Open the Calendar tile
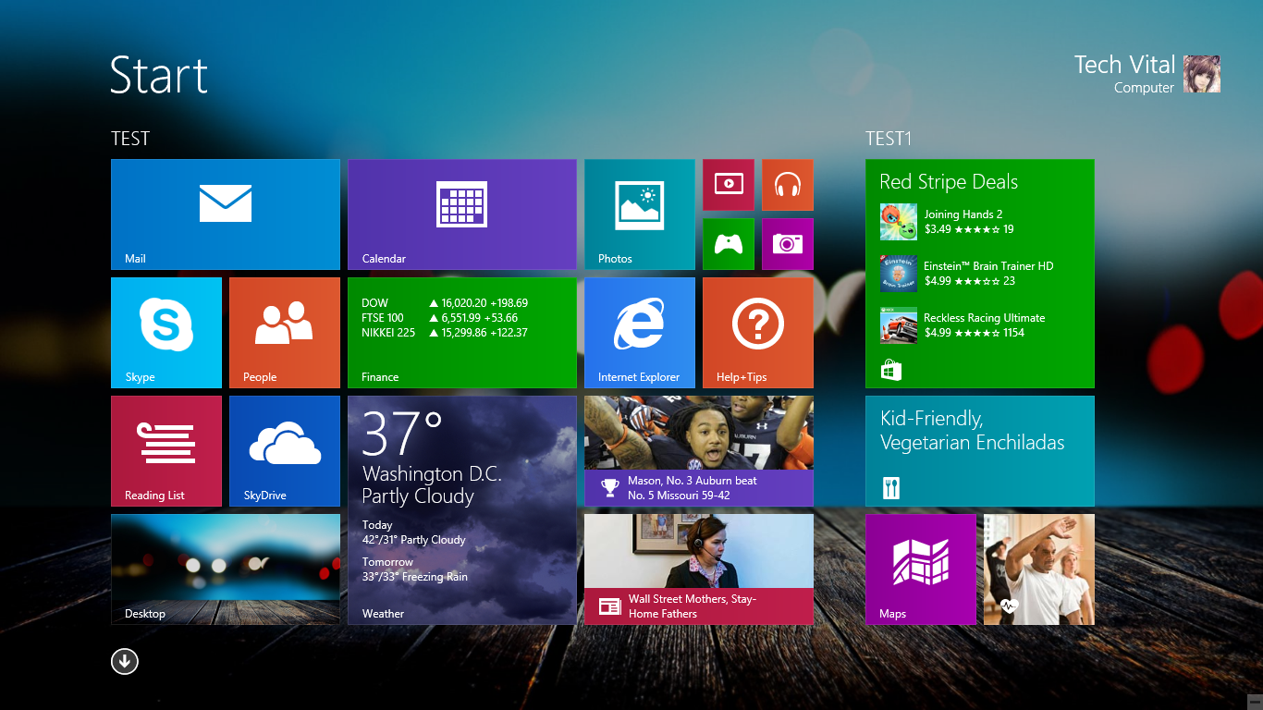1263x710 pixels. pos(461,214)
